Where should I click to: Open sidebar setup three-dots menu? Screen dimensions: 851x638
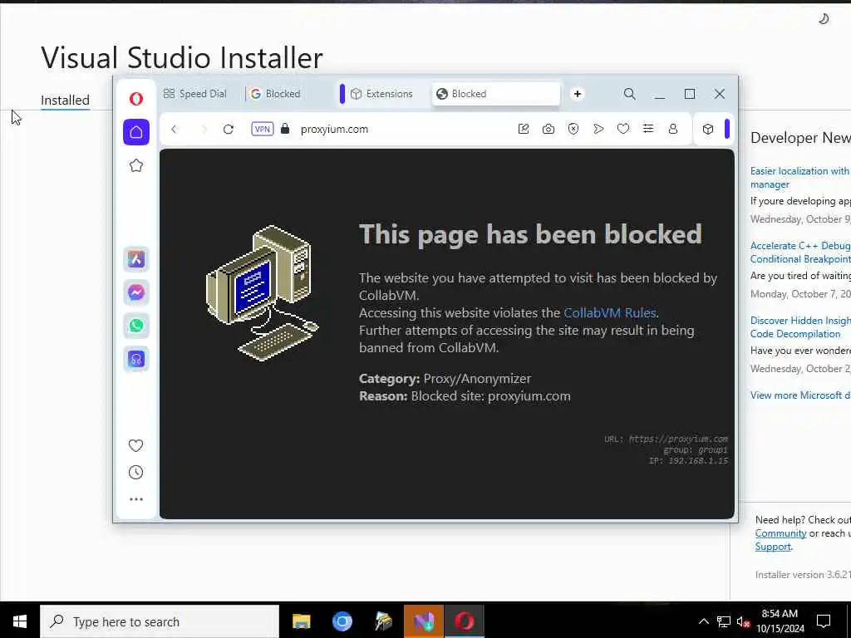[136, 499]
